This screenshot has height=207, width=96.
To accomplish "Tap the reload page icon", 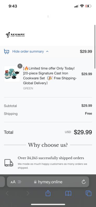I will tap(84, 182).
